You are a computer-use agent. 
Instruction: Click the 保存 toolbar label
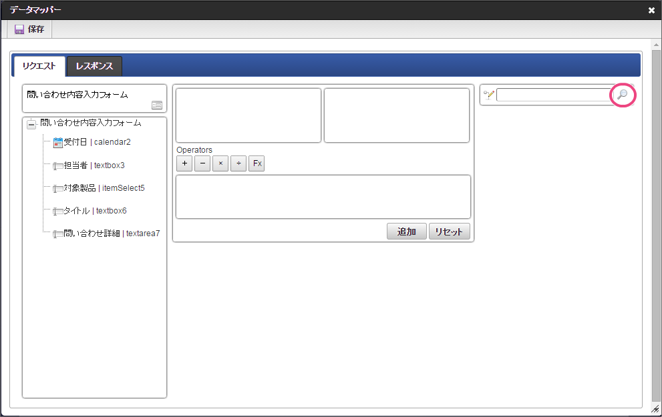[x=36, y=29]
